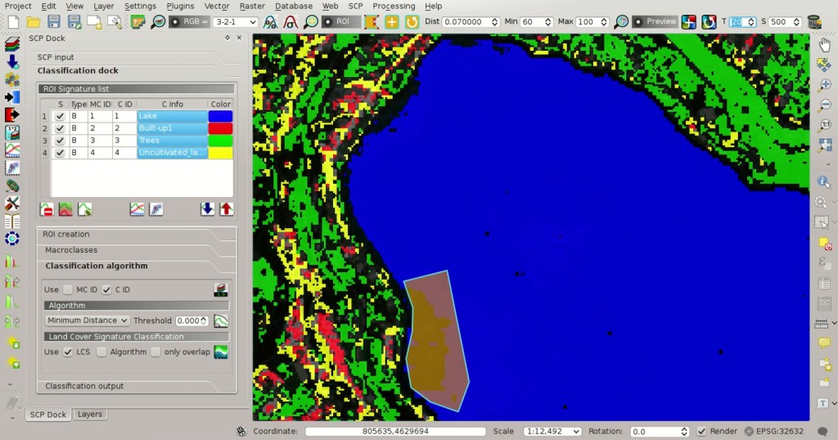The height and width of the screenshot is (440, 838).
Task: Apply standard deviation stretch icon
Action: (x=291, y=22)
